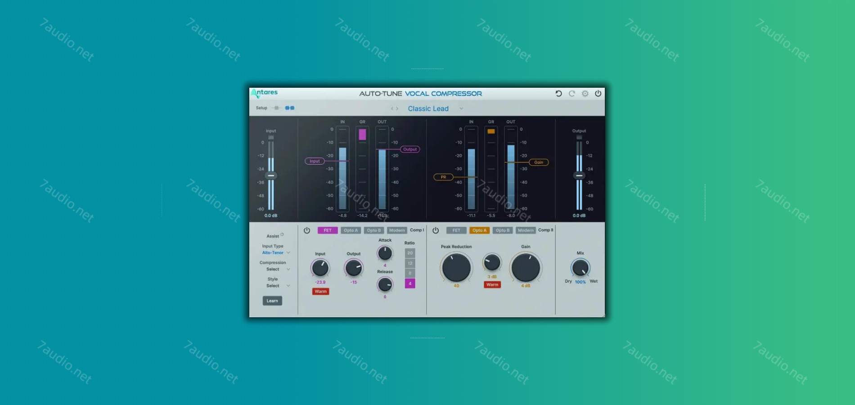This screenshot has height=405, width=855.
Task: Click the Gain tag on Comp II meter
Action: [x=539, y=162]
